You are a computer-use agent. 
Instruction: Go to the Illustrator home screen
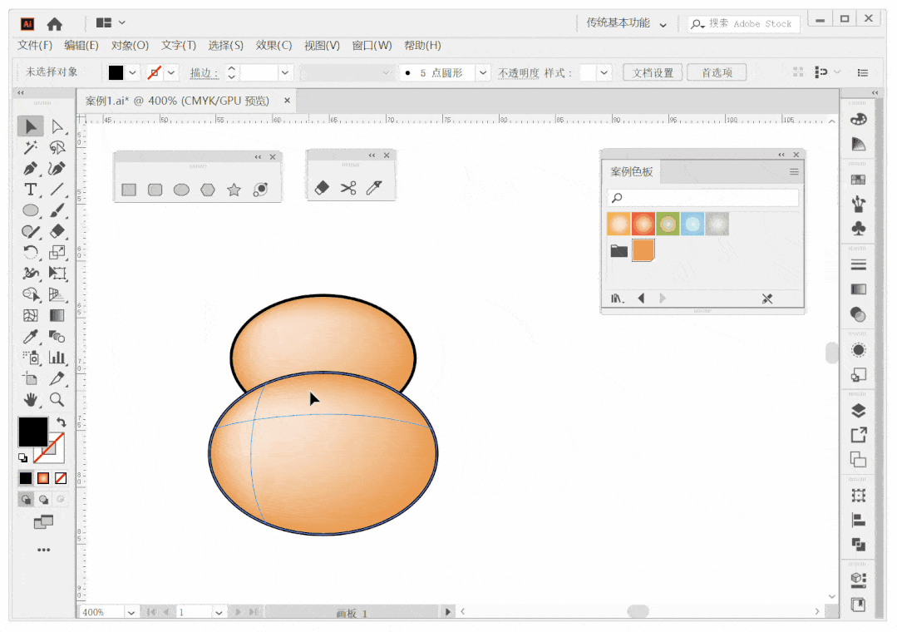coord(54,23)
